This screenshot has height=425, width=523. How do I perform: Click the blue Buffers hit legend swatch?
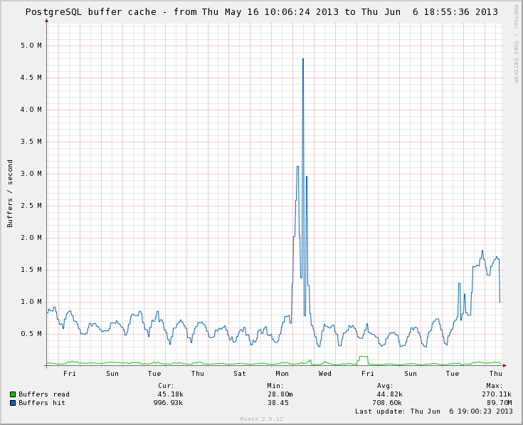pyautogui.click(x=13, y=402)
